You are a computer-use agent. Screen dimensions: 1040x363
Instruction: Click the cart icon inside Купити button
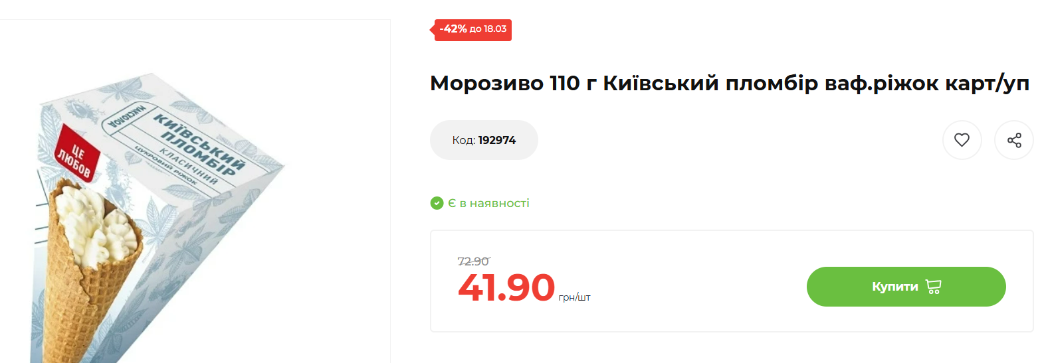[933, 287]
